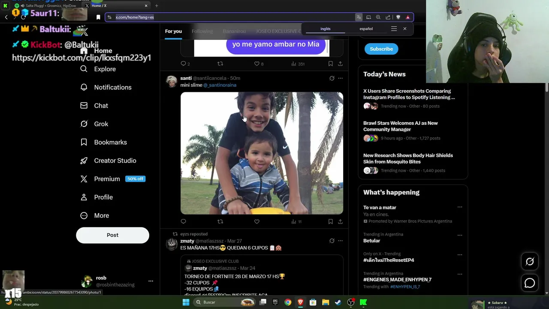Open rosb account switcher menu
This screenshot has height=309, width=549.
coord(151,281)
